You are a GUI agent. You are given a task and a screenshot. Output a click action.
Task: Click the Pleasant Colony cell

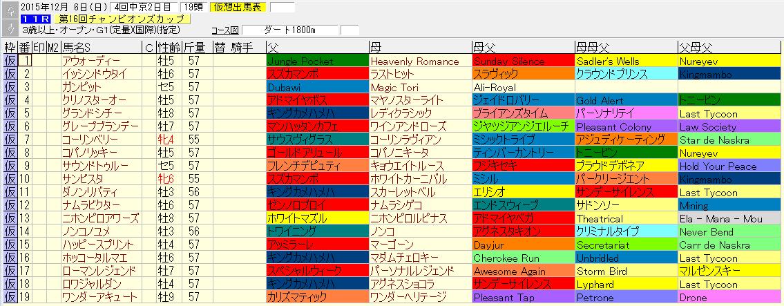point(626,126)
